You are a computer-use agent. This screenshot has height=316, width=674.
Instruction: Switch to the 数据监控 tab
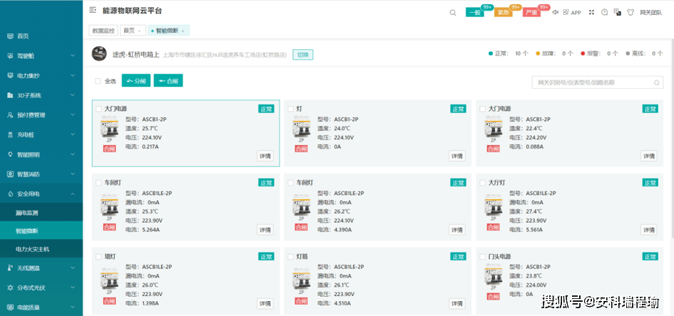pos(103,31)
